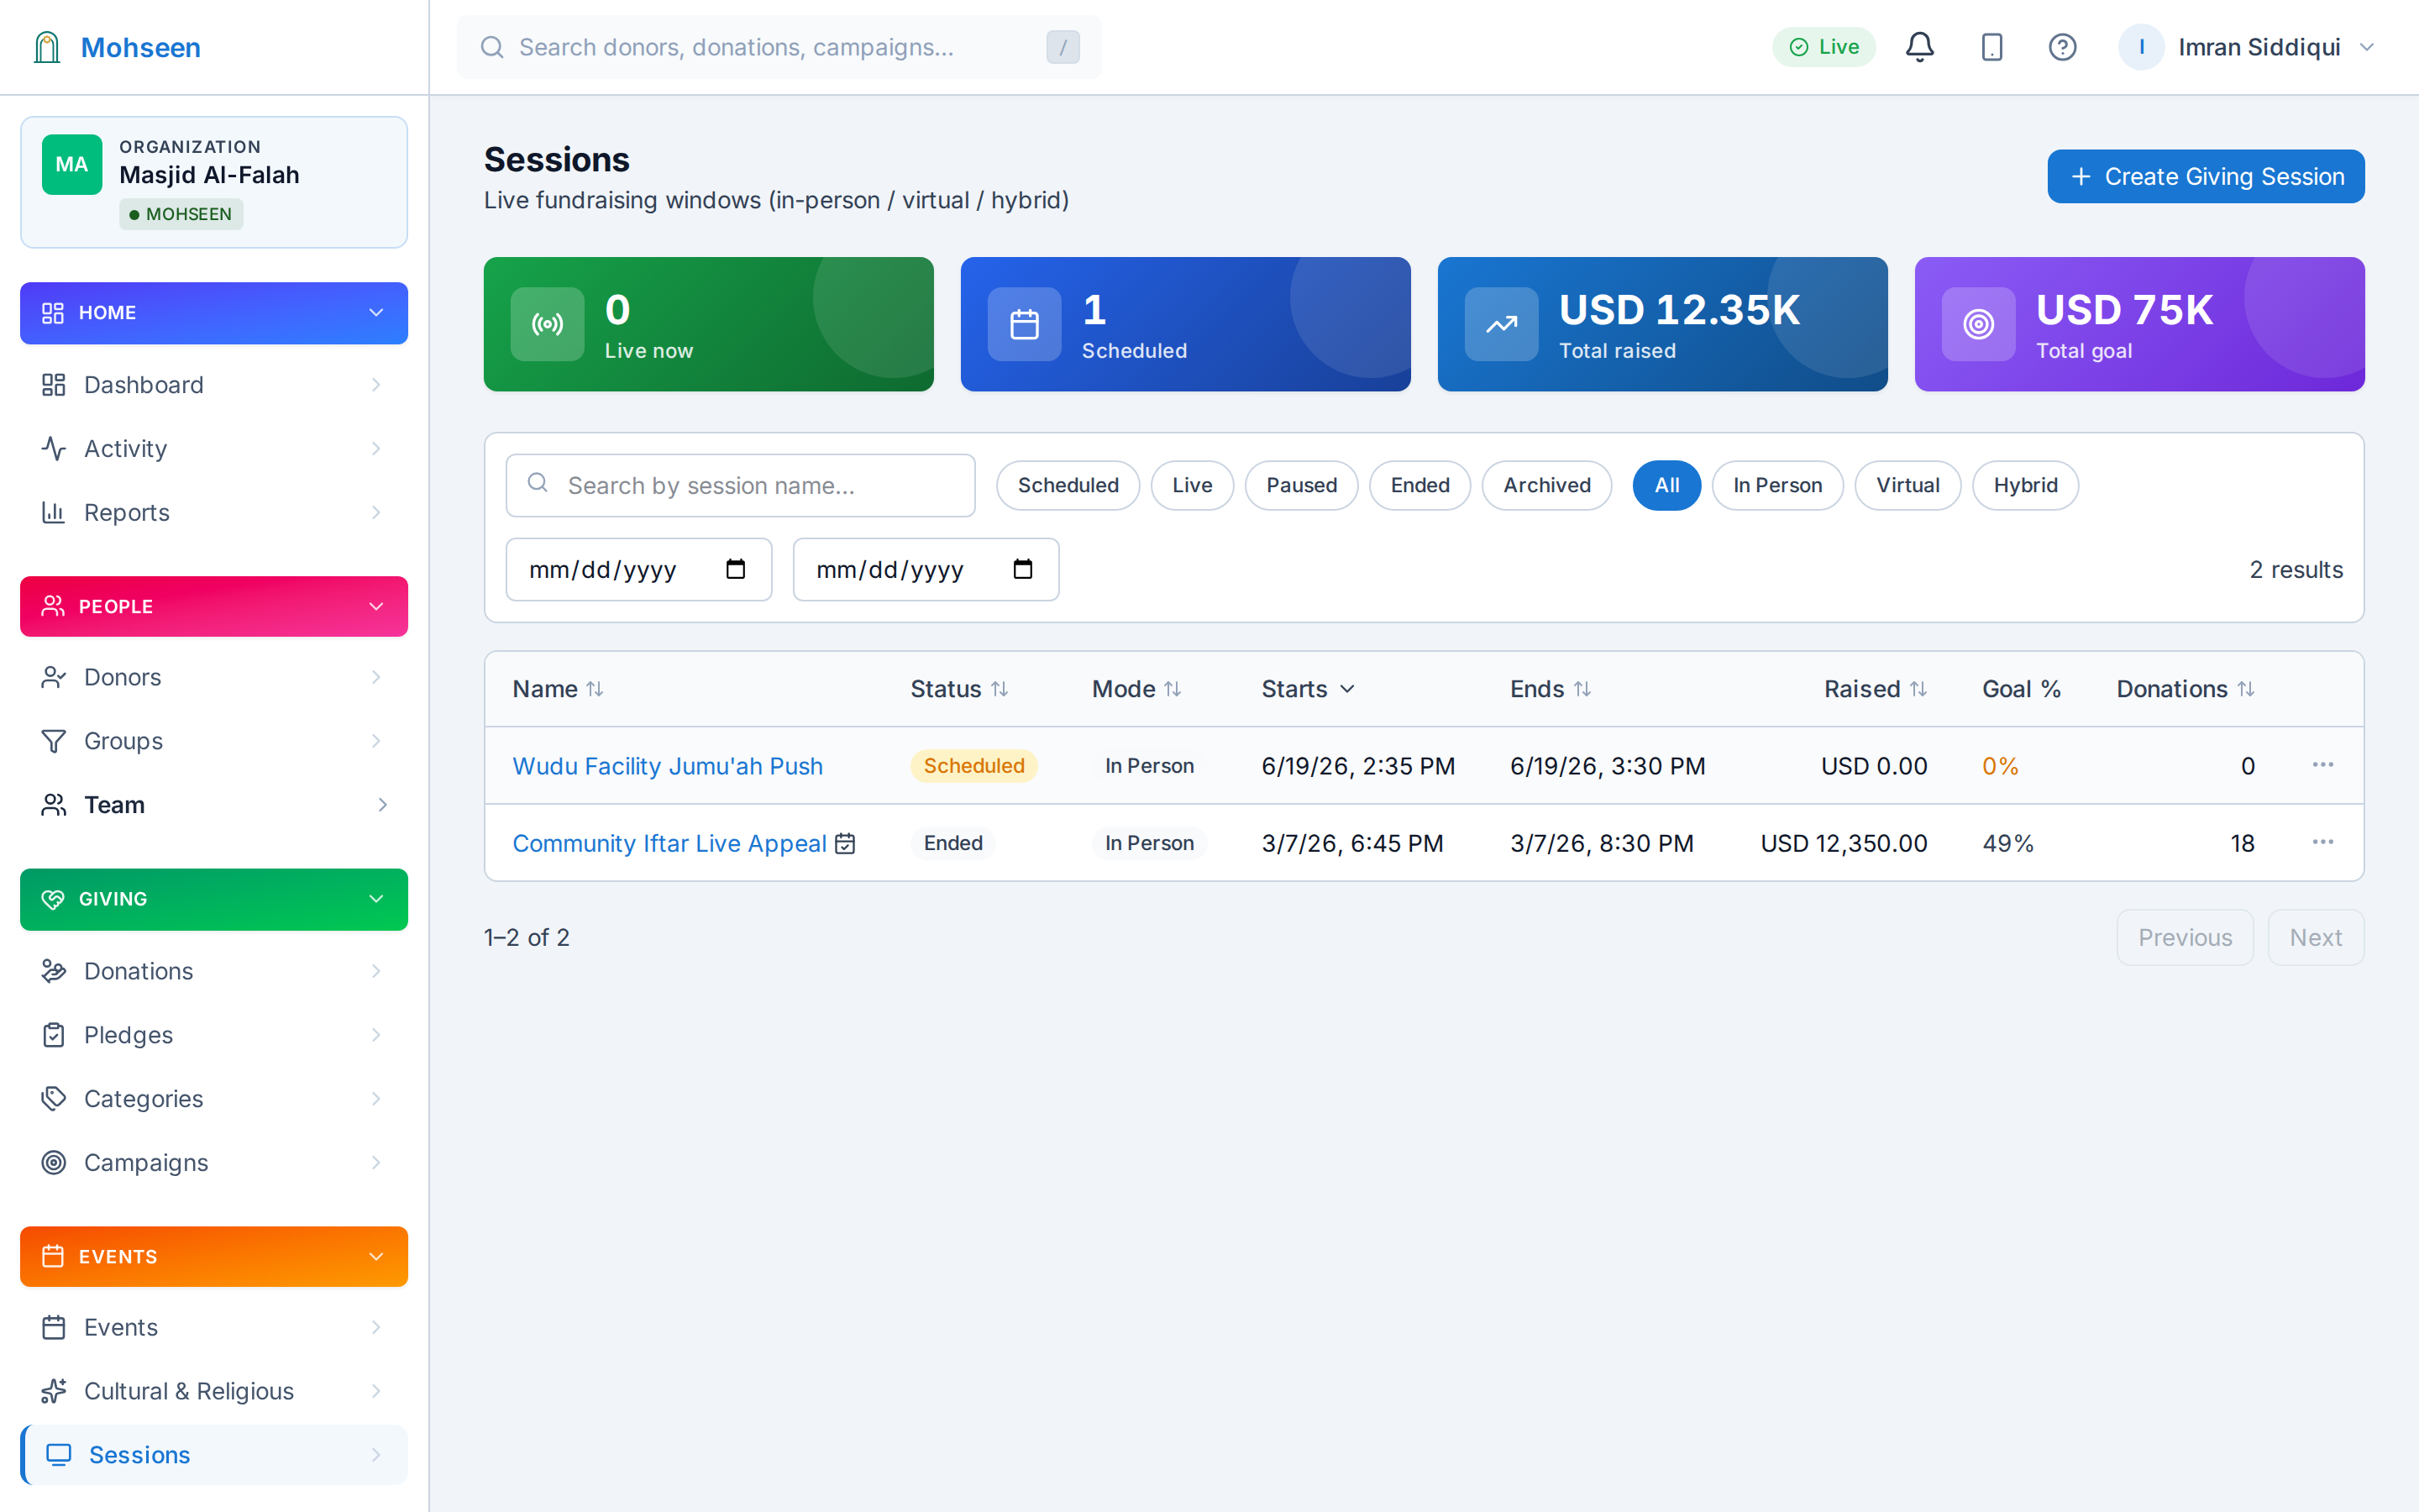The image size is (2419, 1512).
Task: Open the Imran Siddiqui user menu arrow
Action: coord(2366,47)
